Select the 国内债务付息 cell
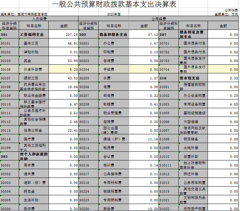Image resolution: width=240 pixels, height=211 pixels. coord(193,43)
